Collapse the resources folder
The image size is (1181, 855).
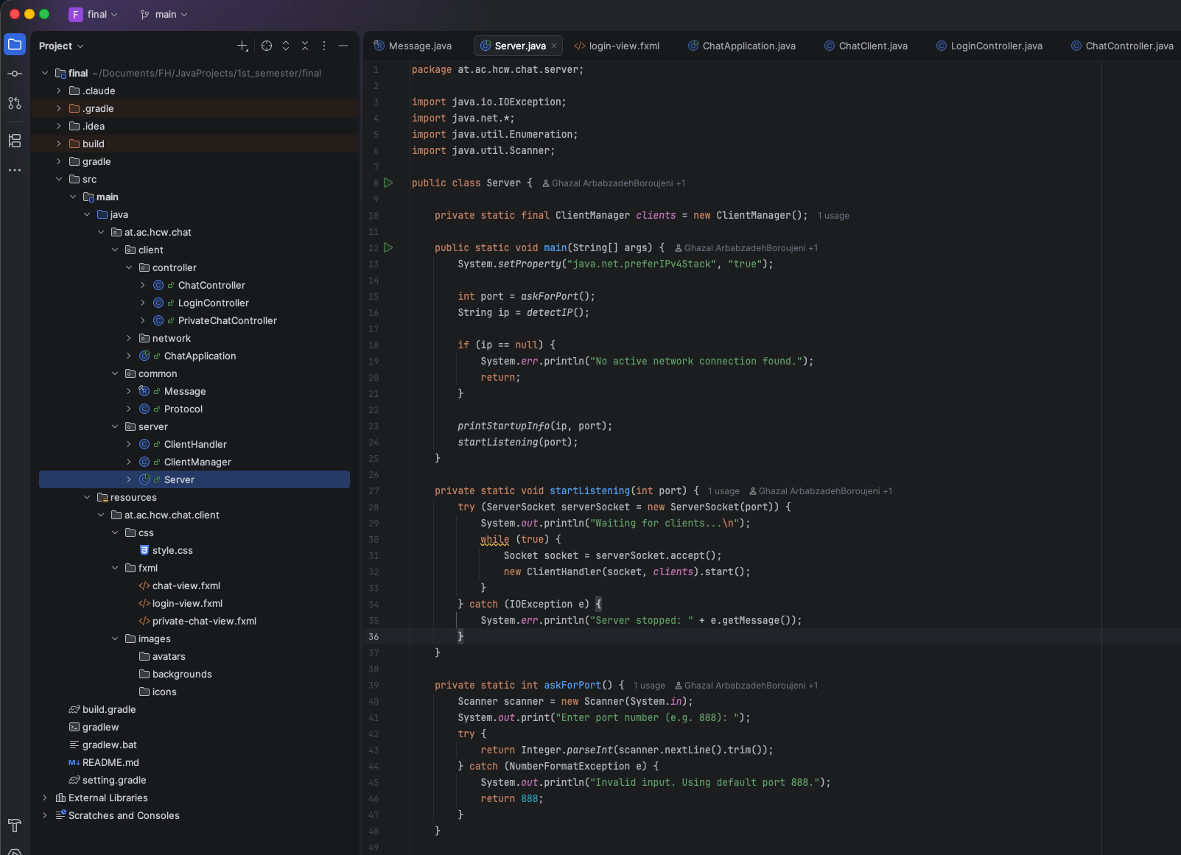pos(87,497)
